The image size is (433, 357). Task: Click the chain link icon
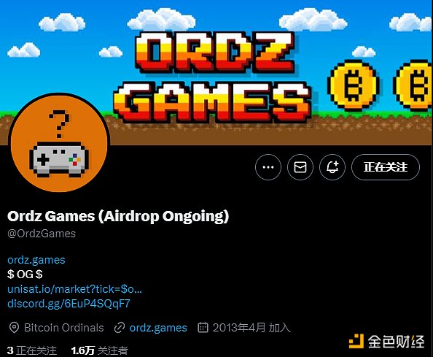click(120, 328)
